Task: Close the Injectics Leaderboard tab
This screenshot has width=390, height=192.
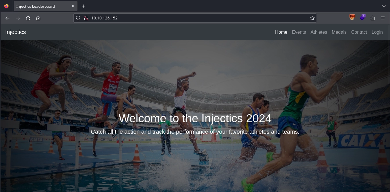Action: (x=73, y=6)
